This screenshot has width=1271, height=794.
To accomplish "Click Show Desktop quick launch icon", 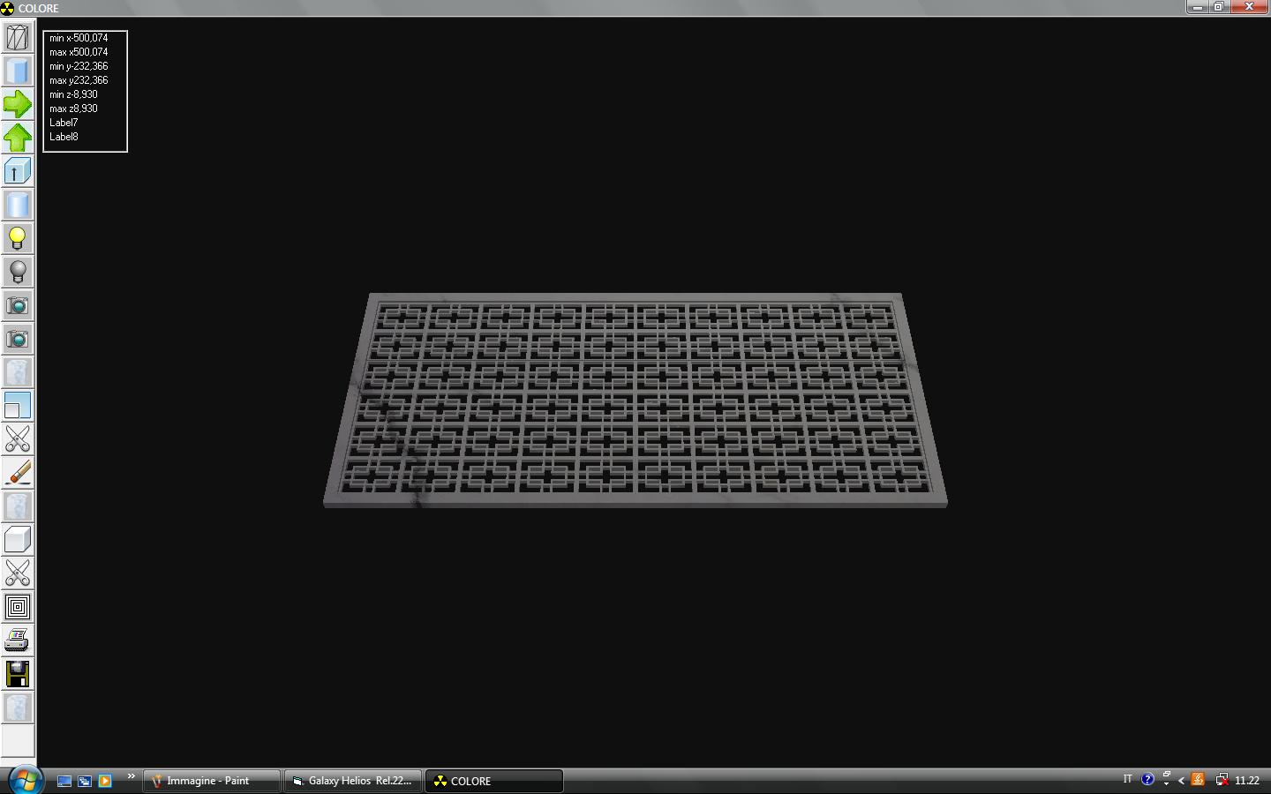I will [64, 781].
